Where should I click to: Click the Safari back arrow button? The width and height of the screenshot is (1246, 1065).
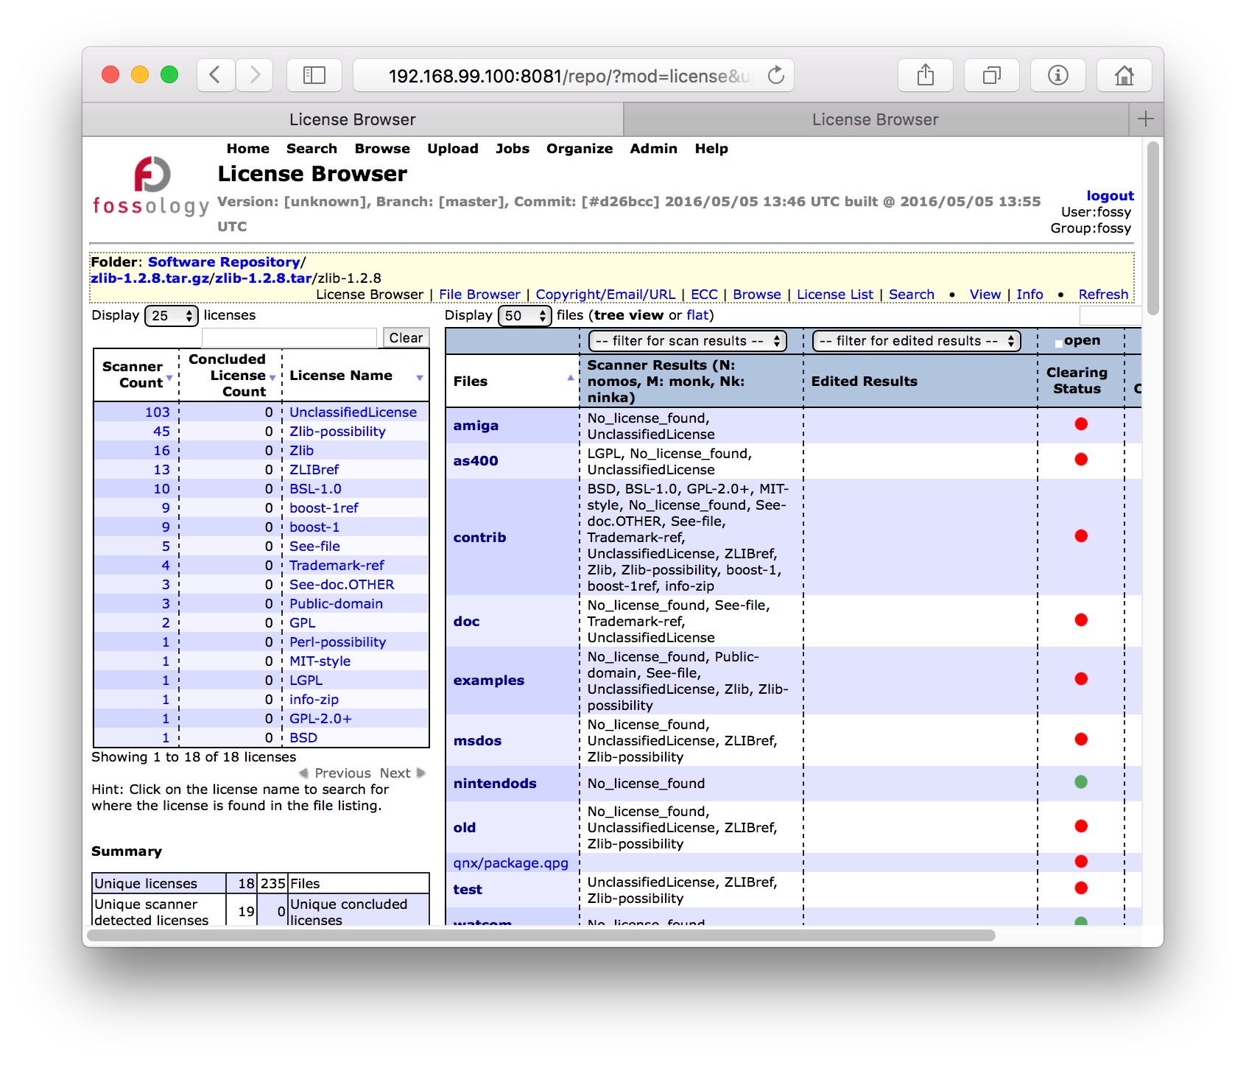216,75
